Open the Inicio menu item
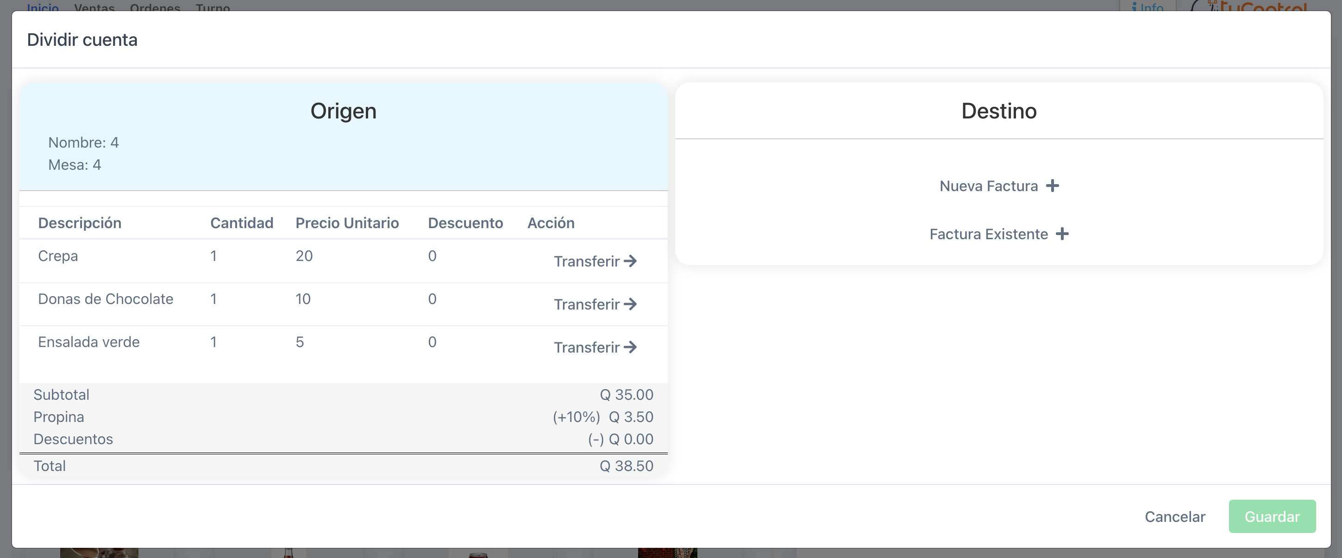The width and height of the screenshot is (1342, 558). (43, 7)
